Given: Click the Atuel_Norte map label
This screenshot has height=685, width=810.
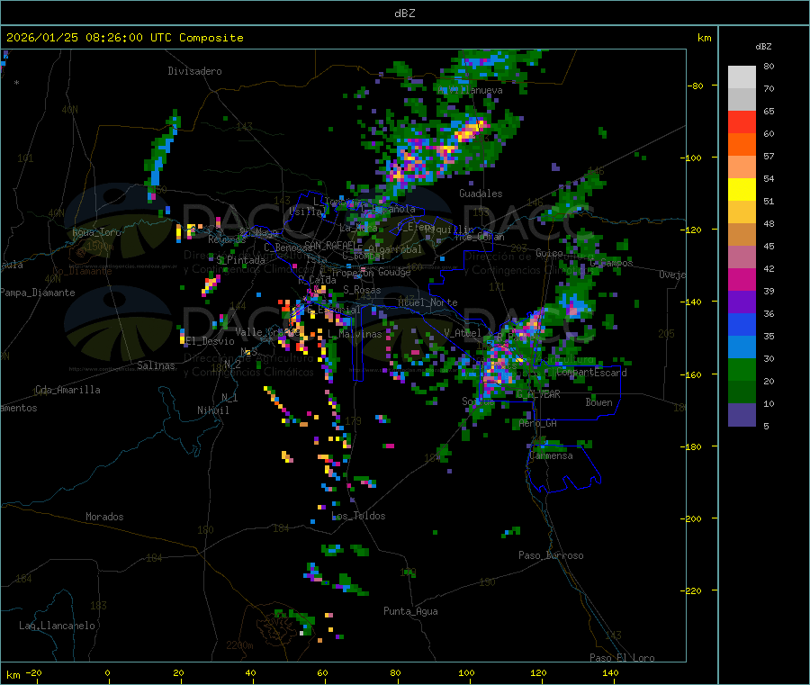Looking at the screenshot, I should click(427, 302).
